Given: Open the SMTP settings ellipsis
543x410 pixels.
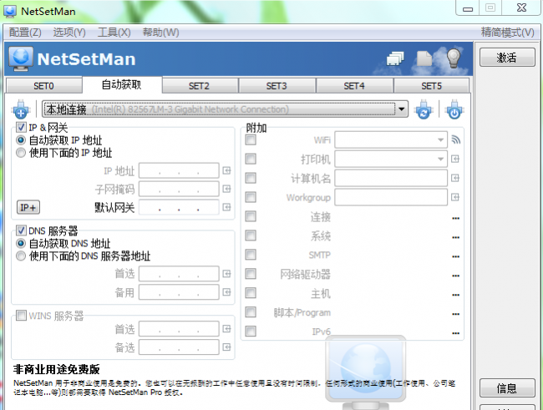Looking at the screenshot, I should coord(456,256).
